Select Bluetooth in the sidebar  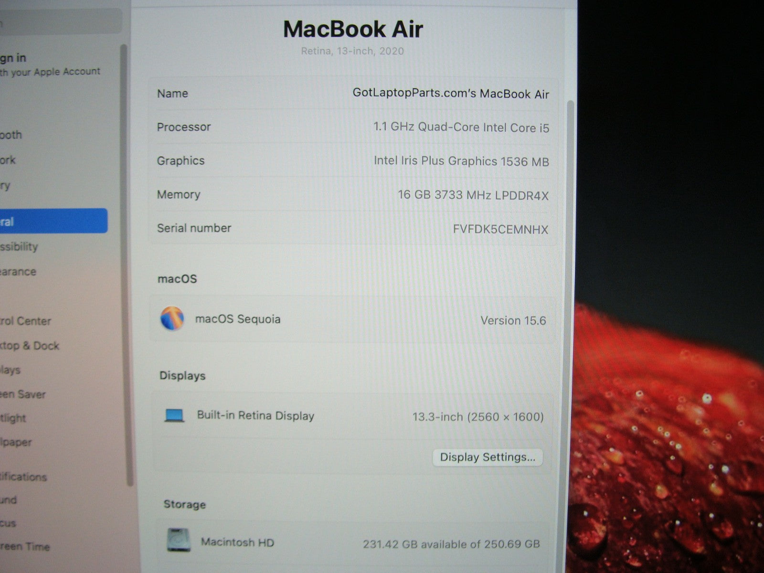pyautogui.click(x=11, y=135)
